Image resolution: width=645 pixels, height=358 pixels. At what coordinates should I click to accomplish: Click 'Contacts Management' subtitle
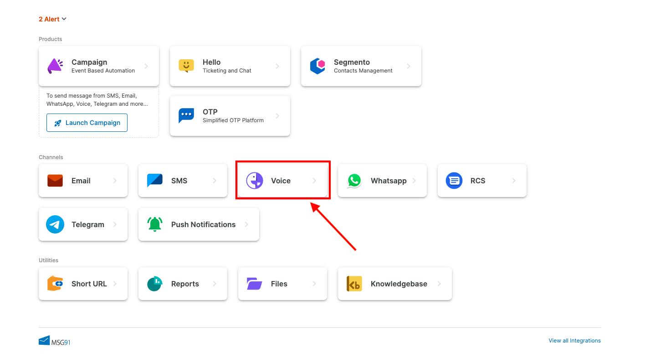[363, 71]
